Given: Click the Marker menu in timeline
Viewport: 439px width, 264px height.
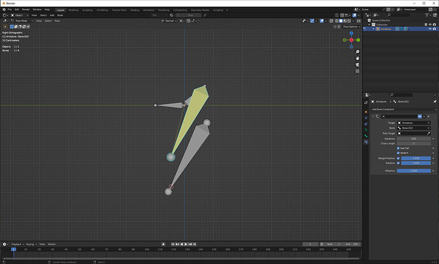Looking at the screenshot, I should coord(52,244).
